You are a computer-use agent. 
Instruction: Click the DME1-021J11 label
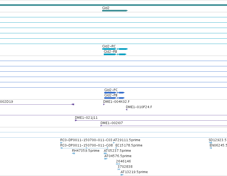(x=86, y=118)
